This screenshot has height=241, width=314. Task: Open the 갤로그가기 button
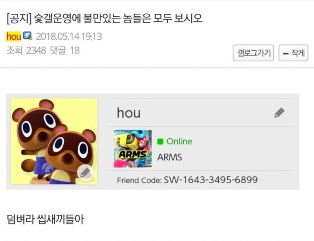click(253, 53)
